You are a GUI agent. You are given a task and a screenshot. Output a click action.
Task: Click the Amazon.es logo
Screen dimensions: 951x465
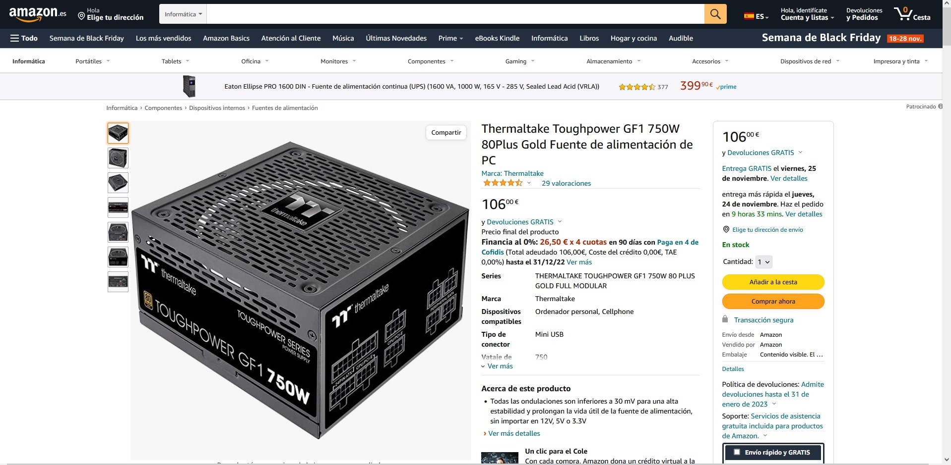(x=38, y=14)
